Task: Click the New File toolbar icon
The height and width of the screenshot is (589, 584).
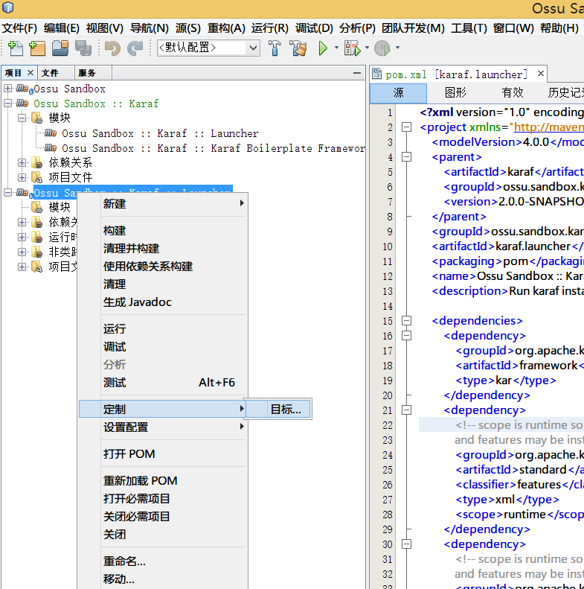Action: [x=15, y=48]
